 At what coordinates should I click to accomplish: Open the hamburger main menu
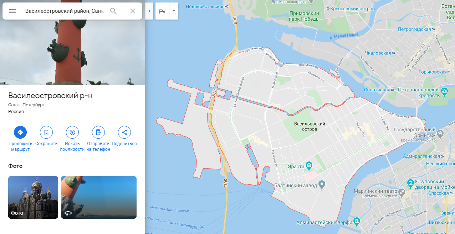[x=12, y=11]
